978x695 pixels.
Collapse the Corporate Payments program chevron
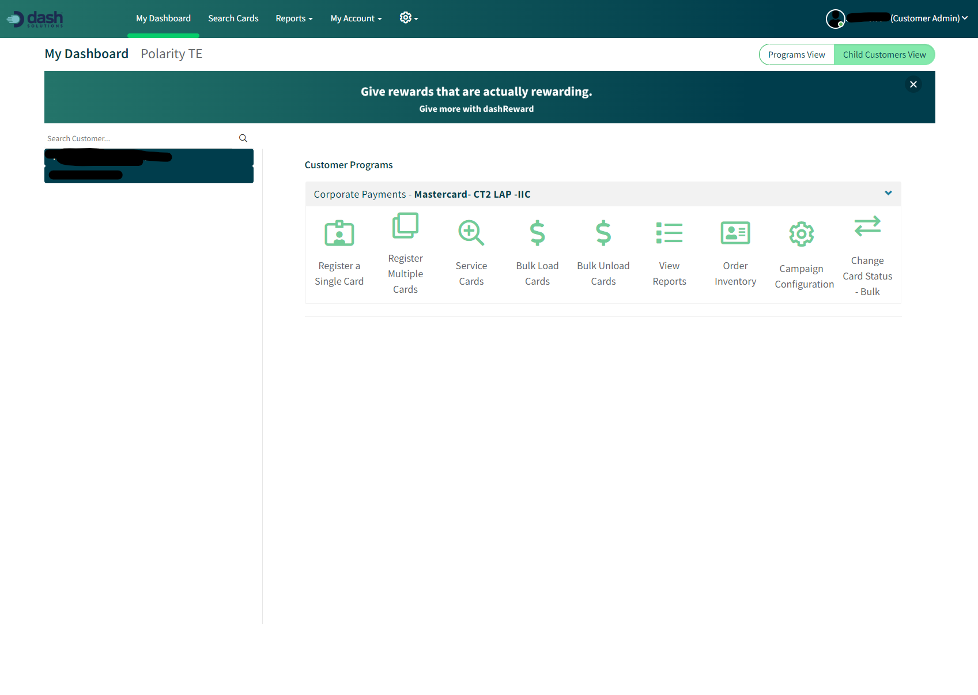(888, 194)
